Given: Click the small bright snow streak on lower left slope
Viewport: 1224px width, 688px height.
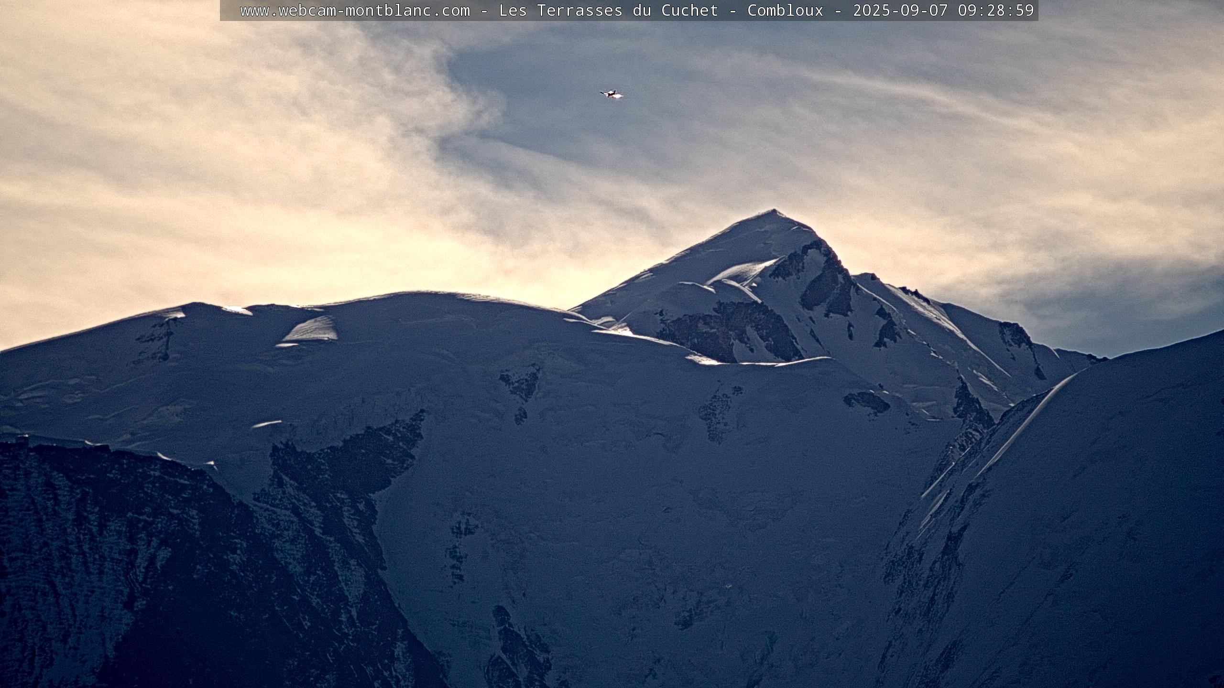Looking at the screenshot, I should coord(266,424).
